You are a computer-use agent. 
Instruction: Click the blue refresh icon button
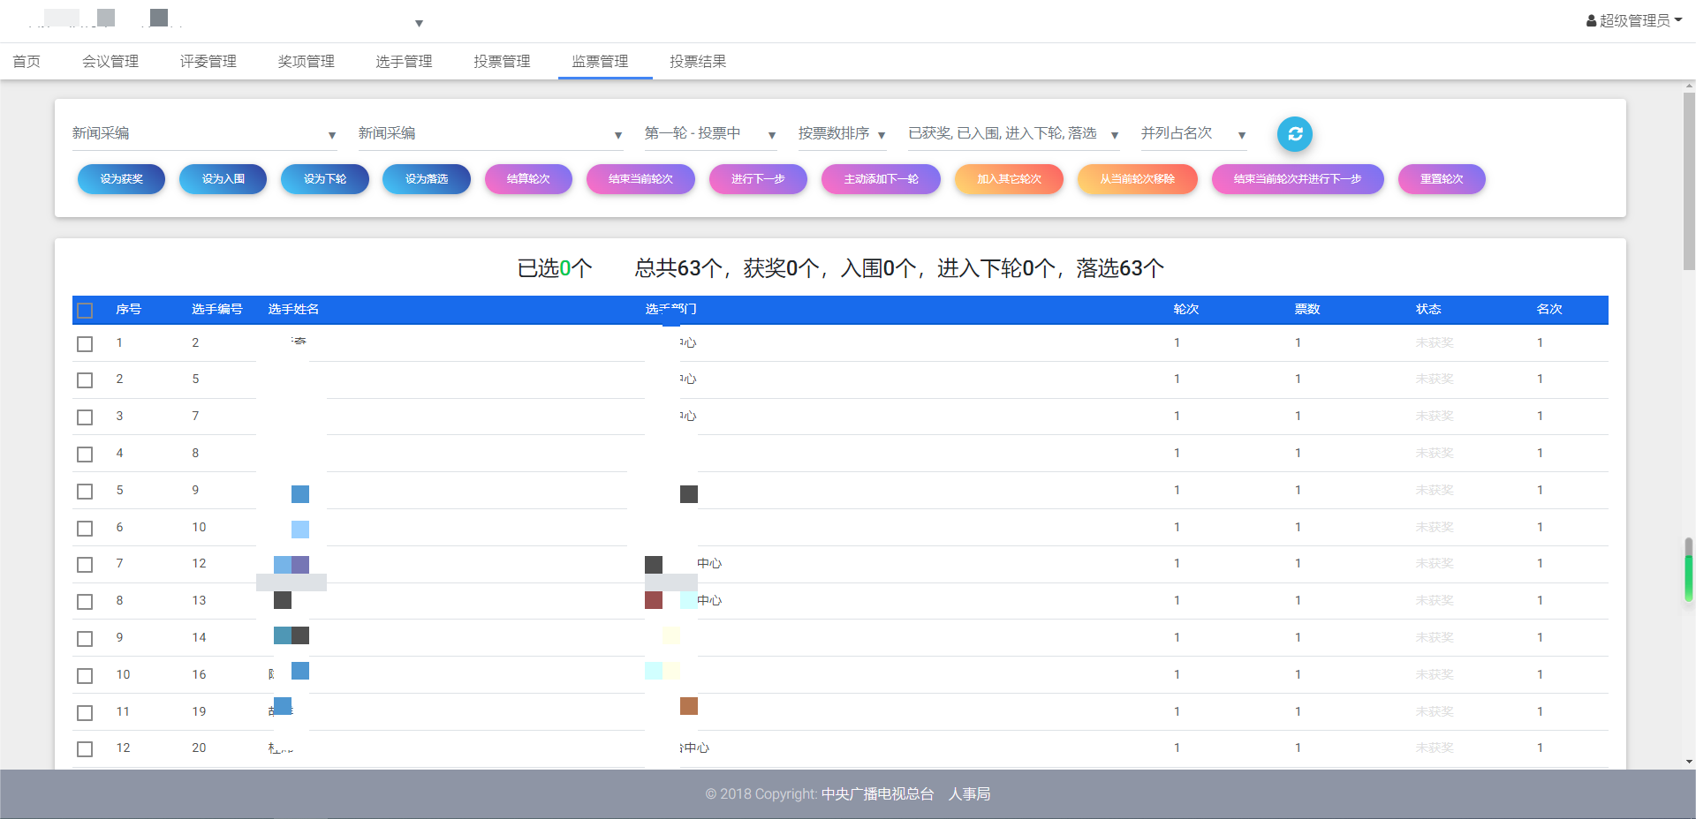click(x=1295, y=134)
